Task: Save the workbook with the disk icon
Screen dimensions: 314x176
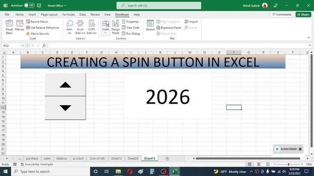Action: (x=39, y=5)
